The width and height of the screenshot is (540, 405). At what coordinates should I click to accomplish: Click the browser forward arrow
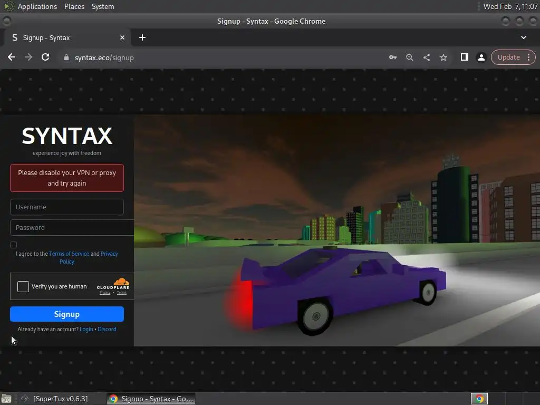[x=28, y=57]
